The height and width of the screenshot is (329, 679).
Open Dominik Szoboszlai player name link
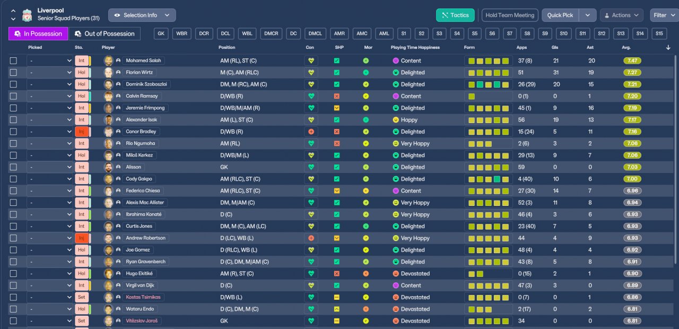[x=147, y=84]
